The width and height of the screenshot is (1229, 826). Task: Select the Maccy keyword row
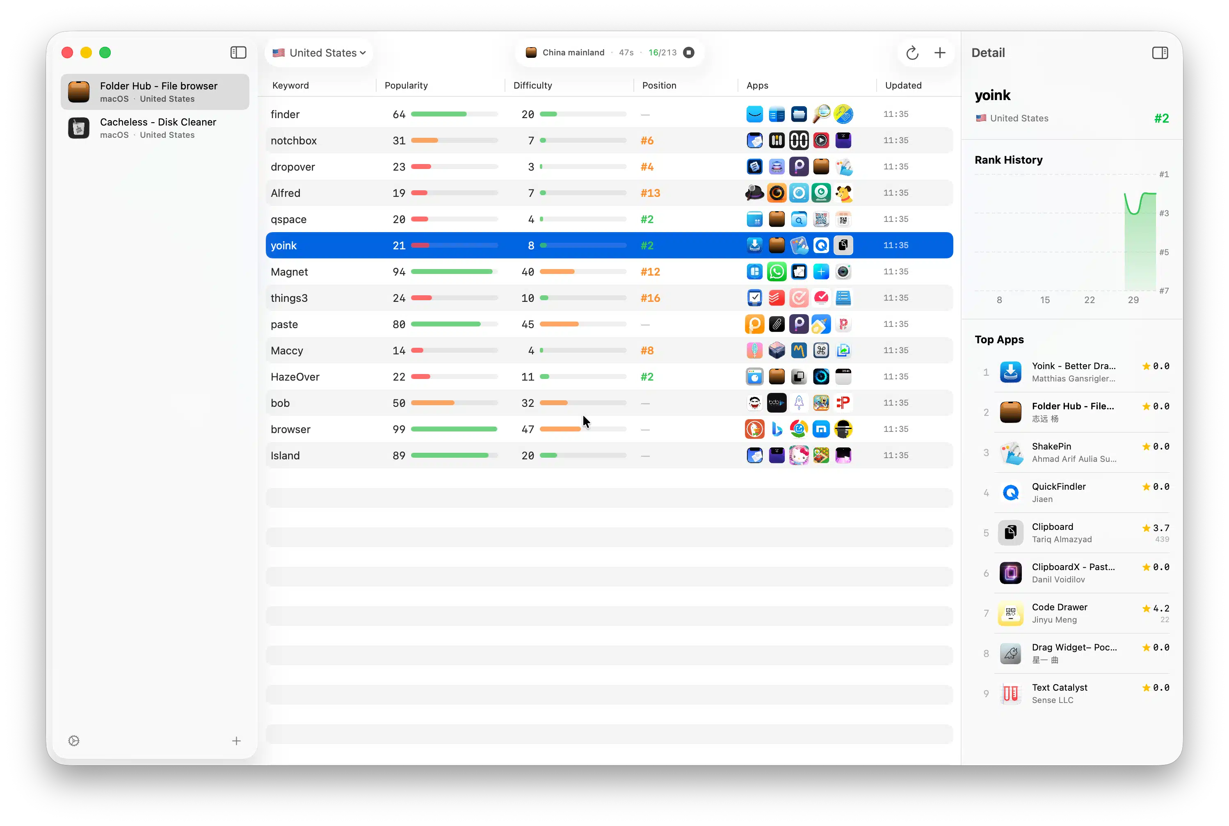click(x=609, y=350)
